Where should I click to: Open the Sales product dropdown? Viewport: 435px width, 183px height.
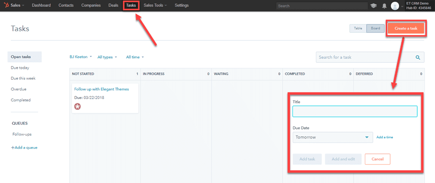(x=17, y=5)
